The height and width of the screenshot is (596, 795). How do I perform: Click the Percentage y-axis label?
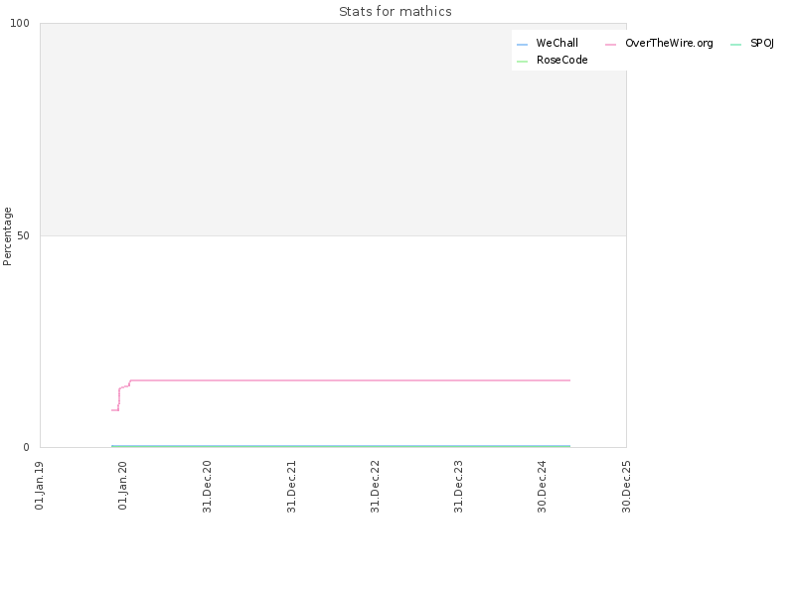[x=7, y=236]
